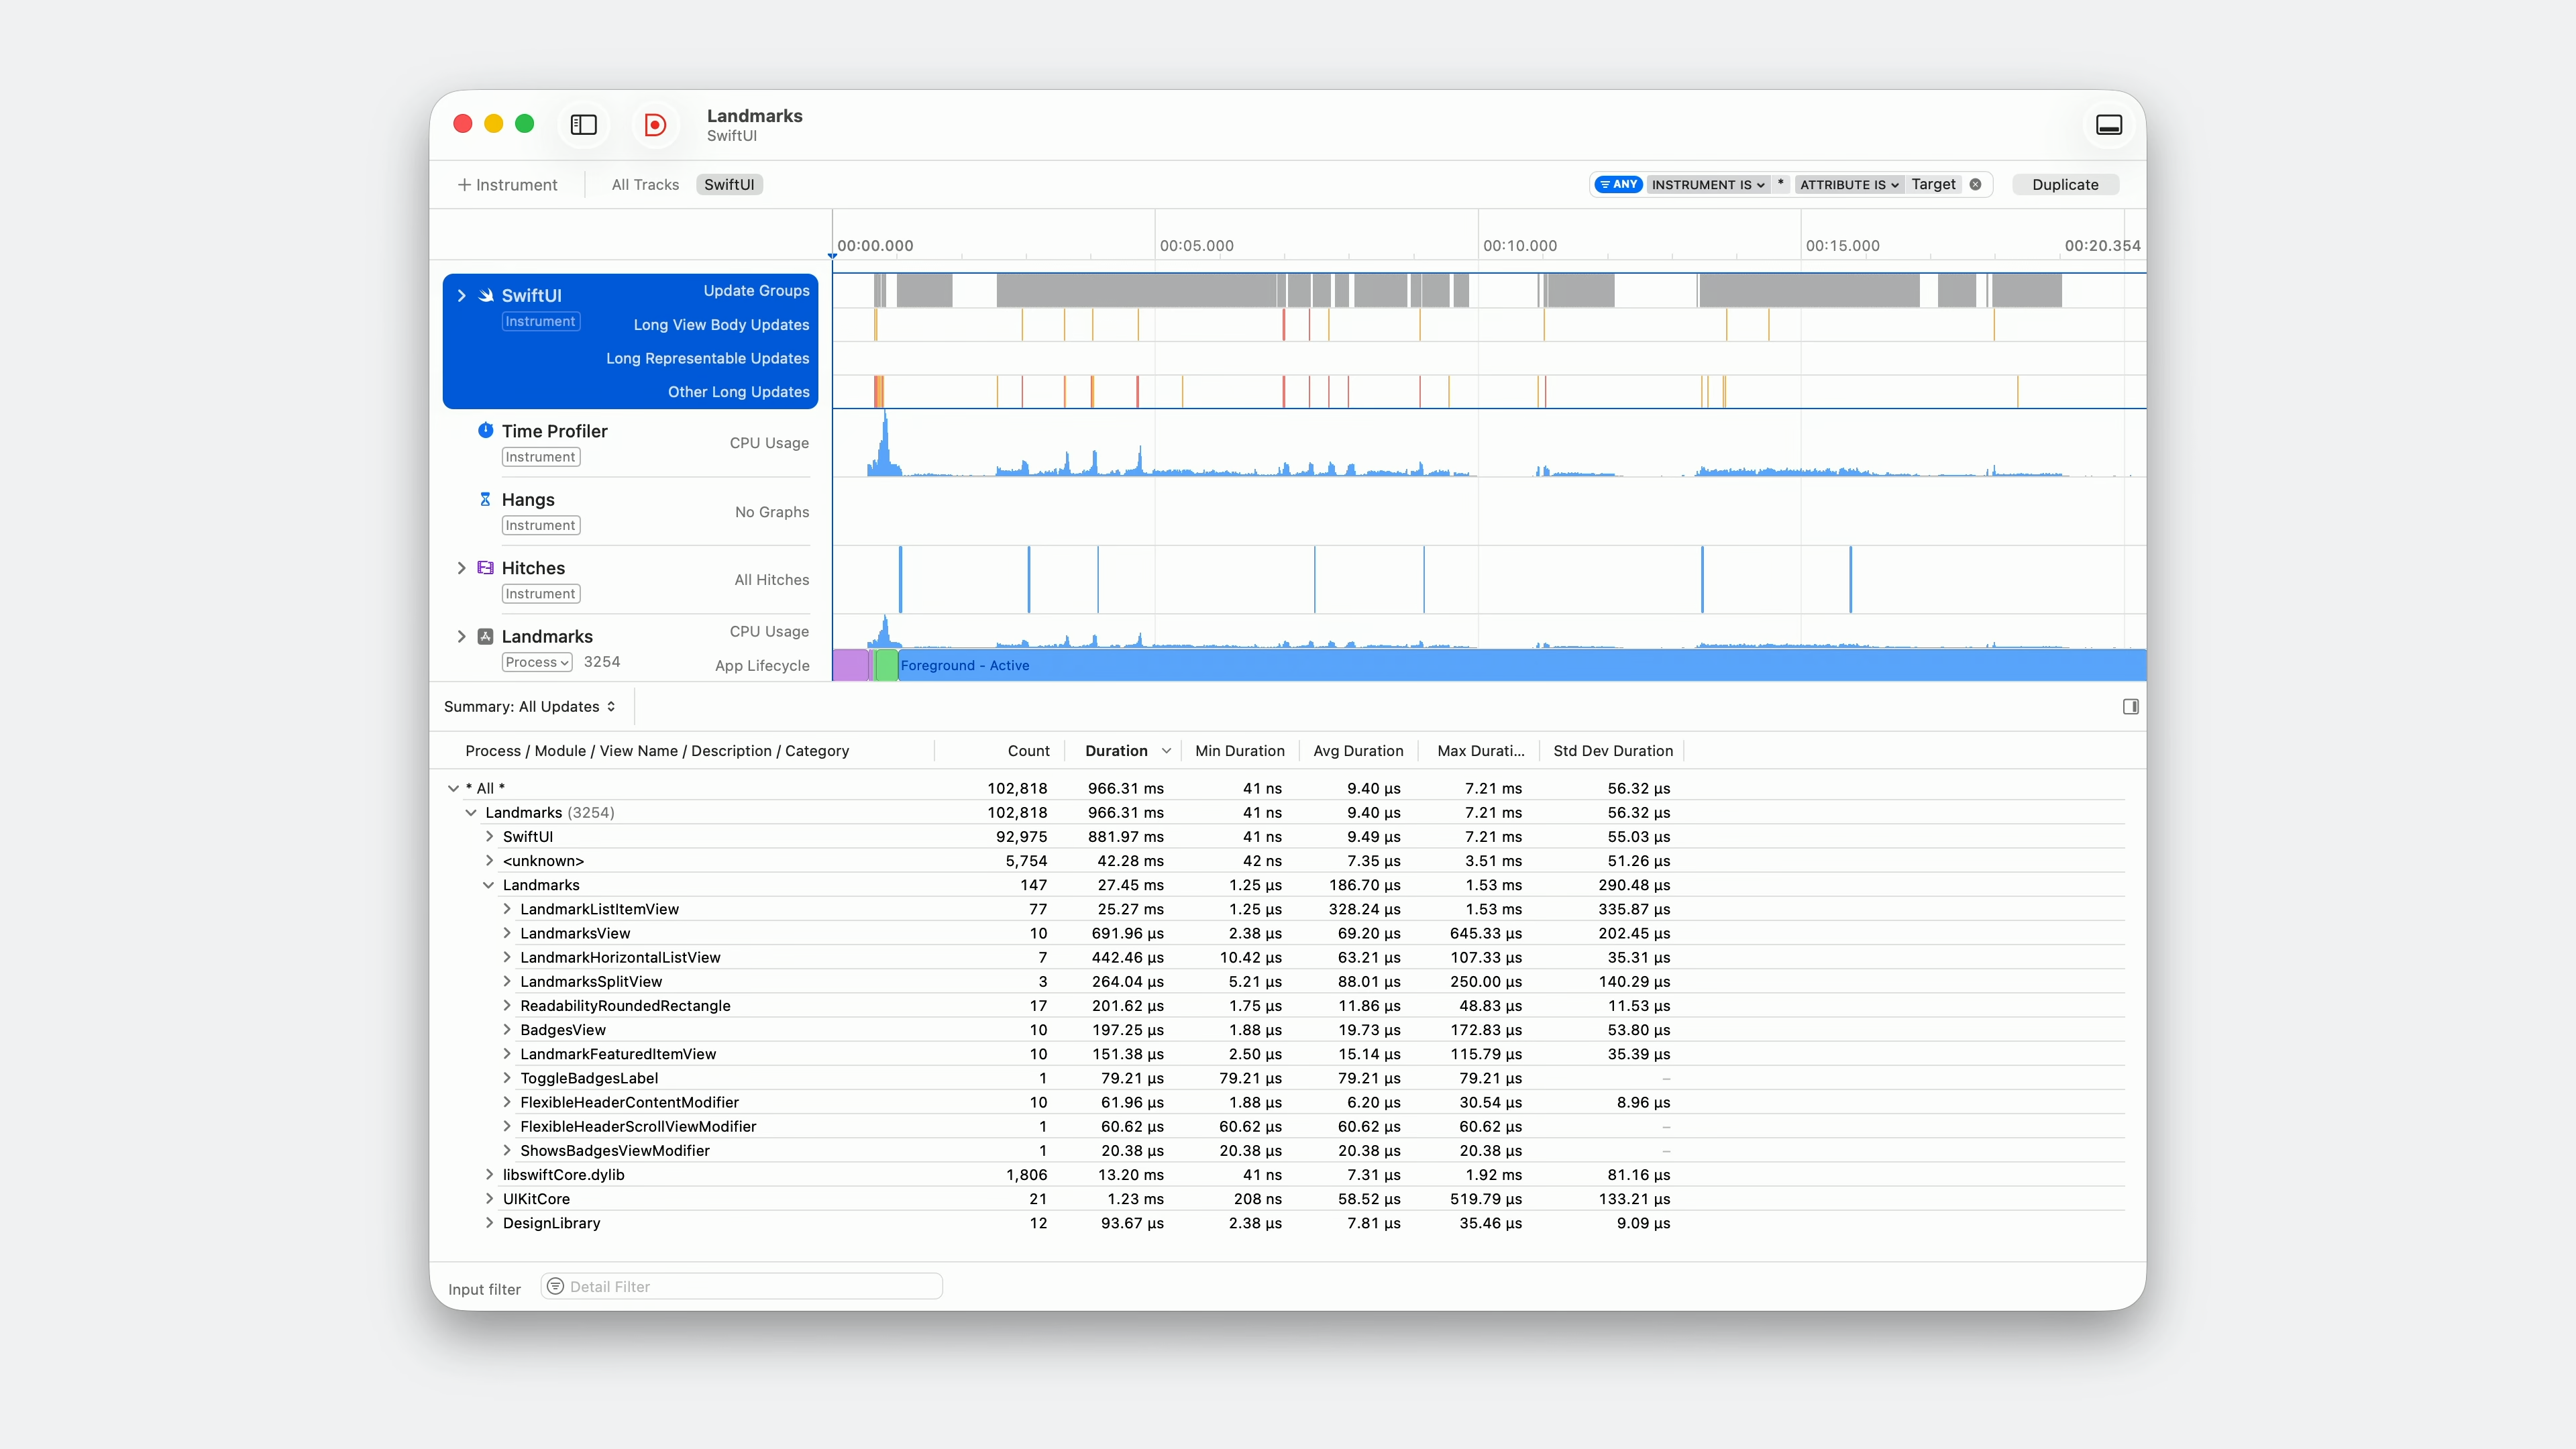2576x1449 pixels.
Task: Add a new instrument with + Instrument
Action: 507,184
